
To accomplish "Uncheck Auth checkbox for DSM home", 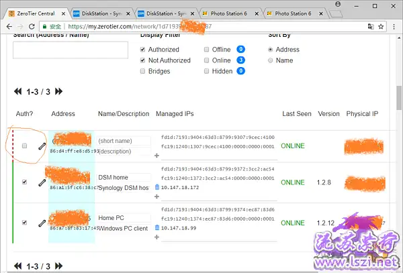I will [24, 182].
